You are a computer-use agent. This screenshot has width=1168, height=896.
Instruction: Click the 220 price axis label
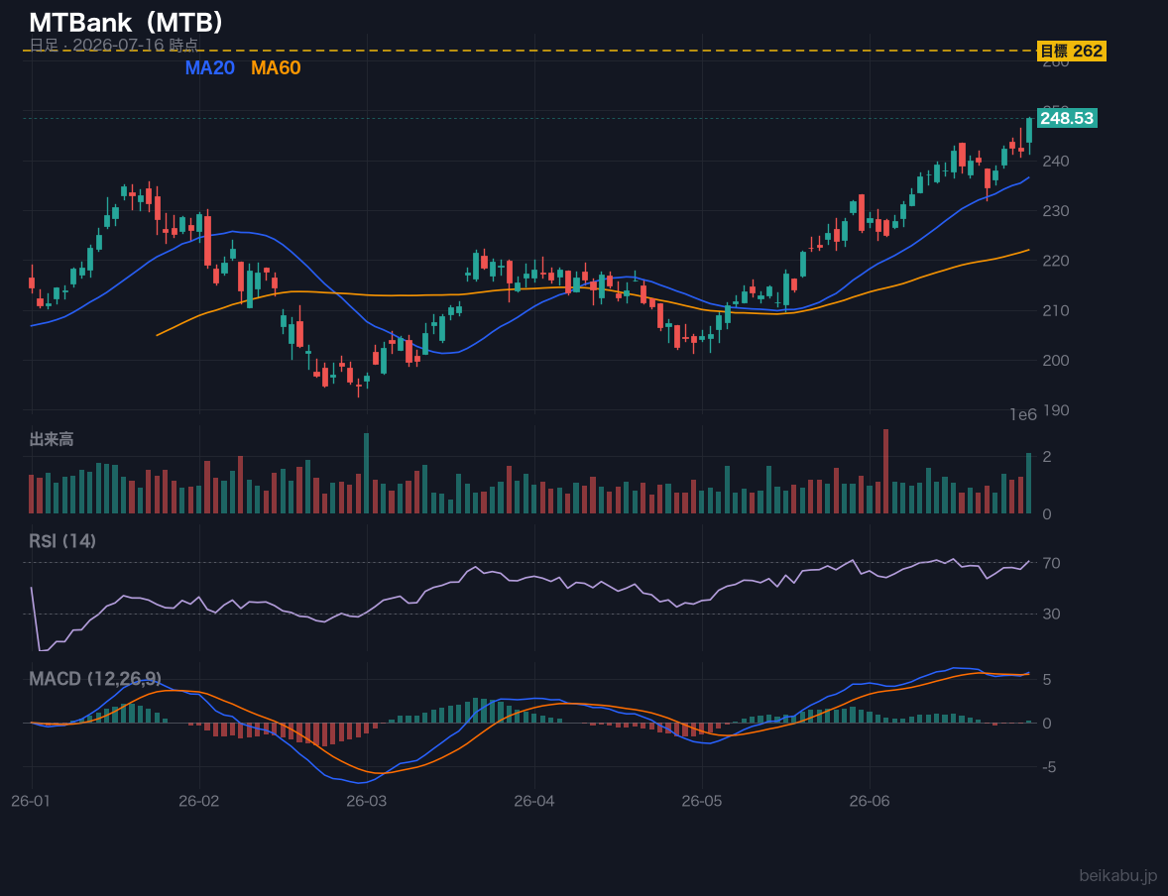(x=1056, y=261)
